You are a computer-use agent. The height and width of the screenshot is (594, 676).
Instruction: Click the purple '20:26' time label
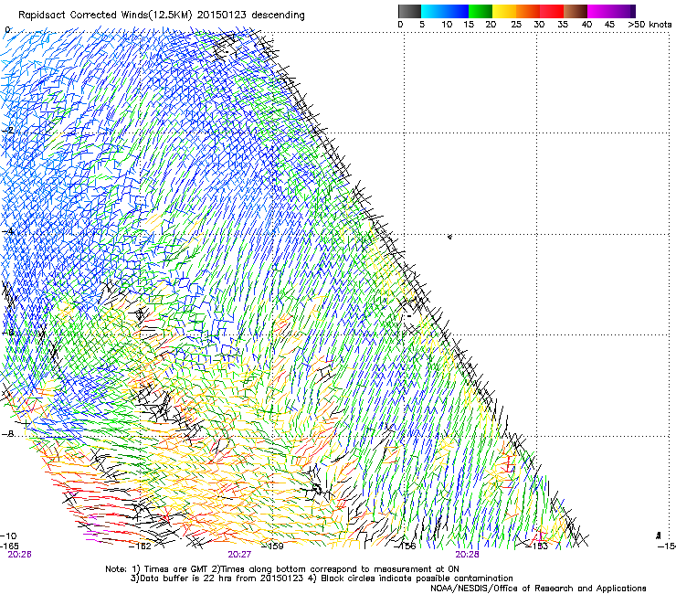(x=20, y=555)
